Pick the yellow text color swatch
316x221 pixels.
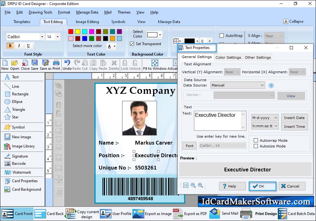(78, 32)
